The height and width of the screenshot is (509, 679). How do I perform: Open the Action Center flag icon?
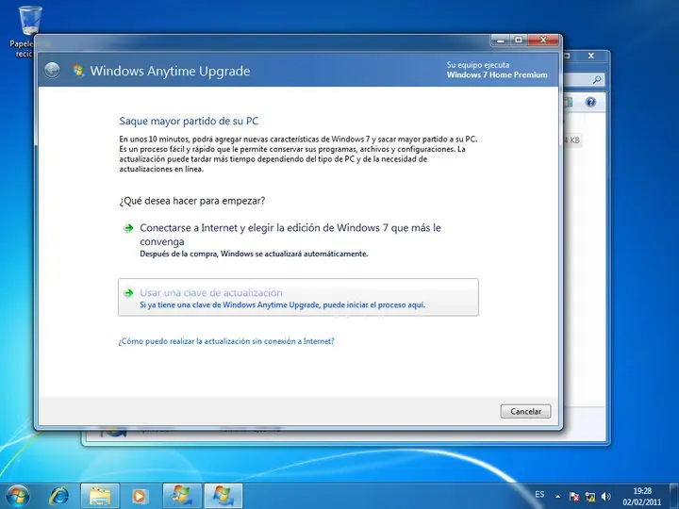pos(574,497)
